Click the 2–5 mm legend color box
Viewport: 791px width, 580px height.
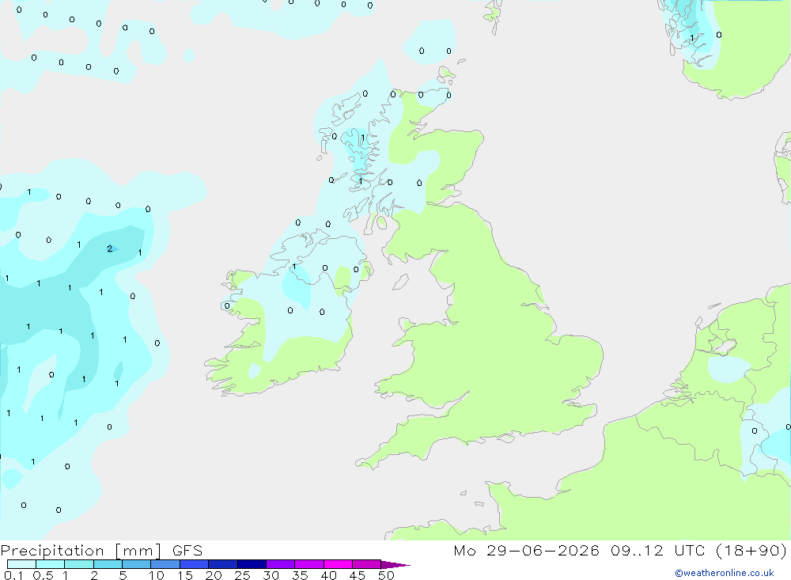point(108,564)
